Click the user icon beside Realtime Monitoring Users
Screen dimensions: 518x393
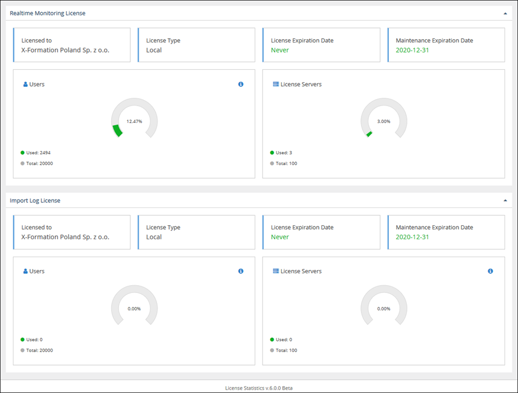click(26, 84)
